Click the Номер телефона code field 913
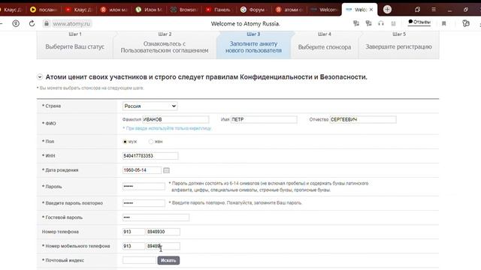481x270 pixels. click(x=134, y=232)
